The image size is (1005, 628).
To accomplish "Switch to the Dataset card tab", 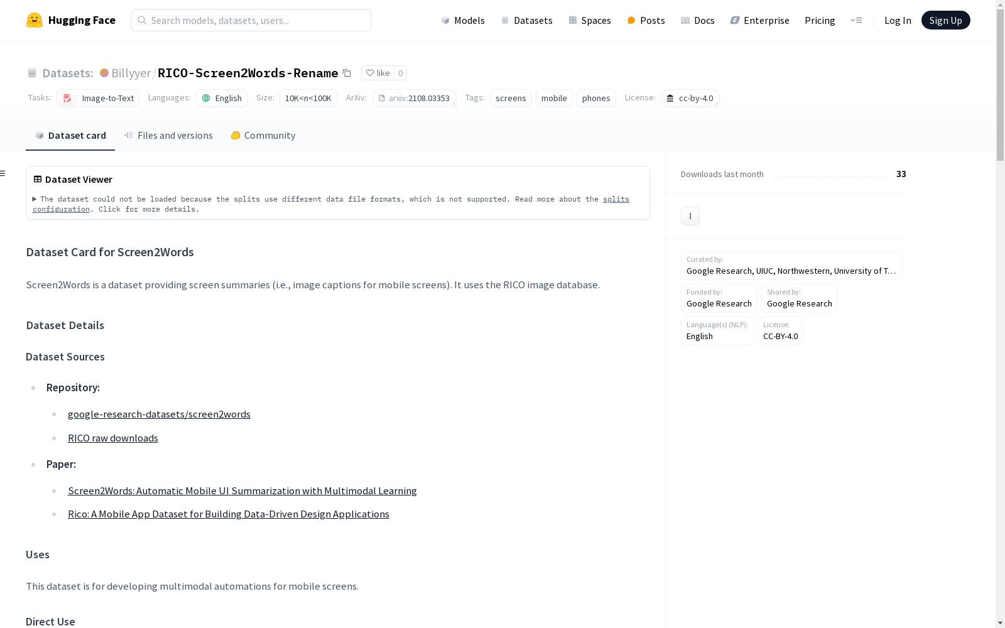I will 70,136.
